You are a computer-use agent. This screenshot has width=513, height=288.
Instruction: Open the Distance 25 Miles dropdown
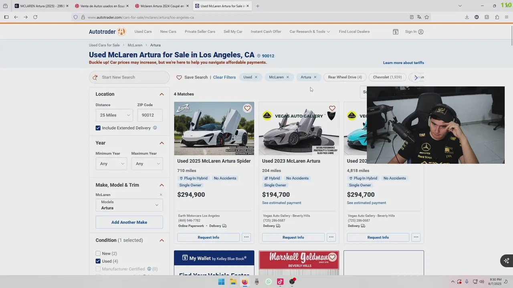click(x=114, y=115)
